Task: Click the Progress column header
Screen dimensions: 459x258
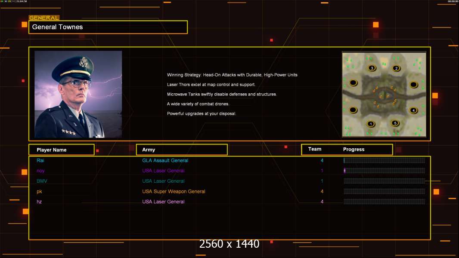Action: click(354, 149)
